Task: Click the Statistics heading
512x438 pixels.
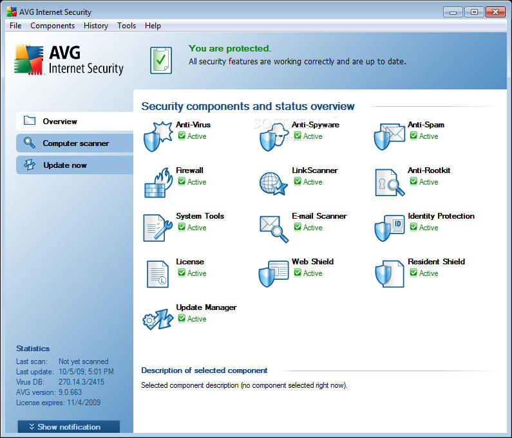Action: coord(33,349)
